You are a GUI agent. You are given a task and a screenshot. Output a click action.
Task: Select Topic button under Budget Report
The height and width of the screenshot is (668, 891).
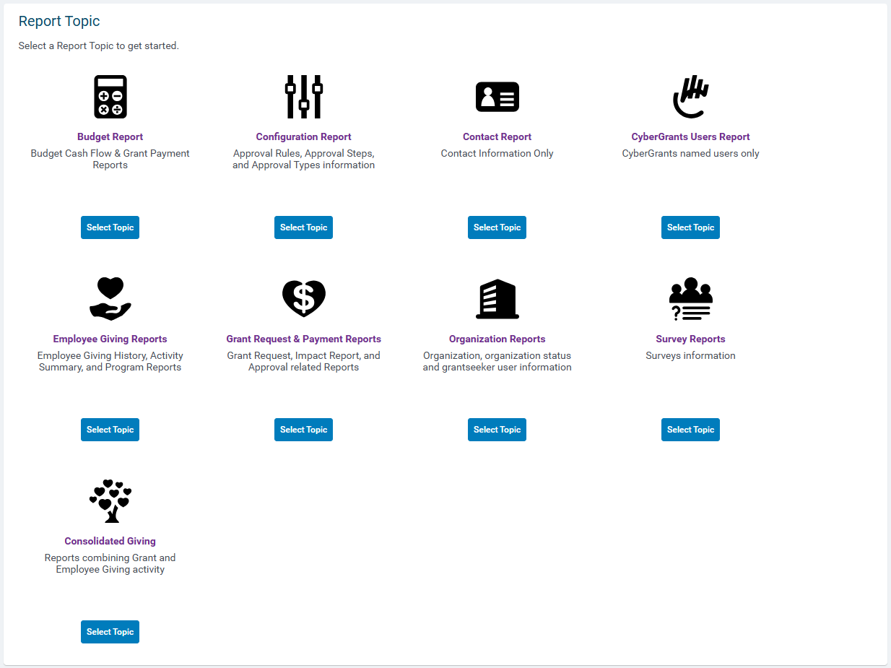pos(110,227)
